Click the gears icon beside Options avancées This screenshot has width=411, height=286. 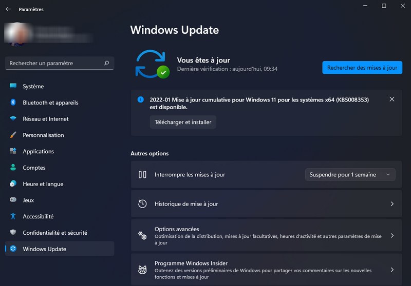tap(142, 236)
